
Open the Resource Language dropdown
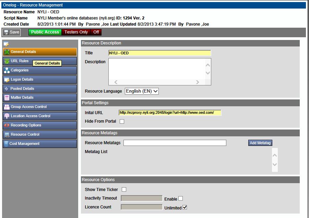coord(142,91)
